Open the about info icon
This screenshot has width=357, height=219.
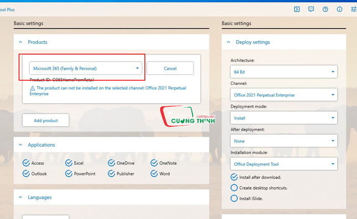(x=339, y=9)
